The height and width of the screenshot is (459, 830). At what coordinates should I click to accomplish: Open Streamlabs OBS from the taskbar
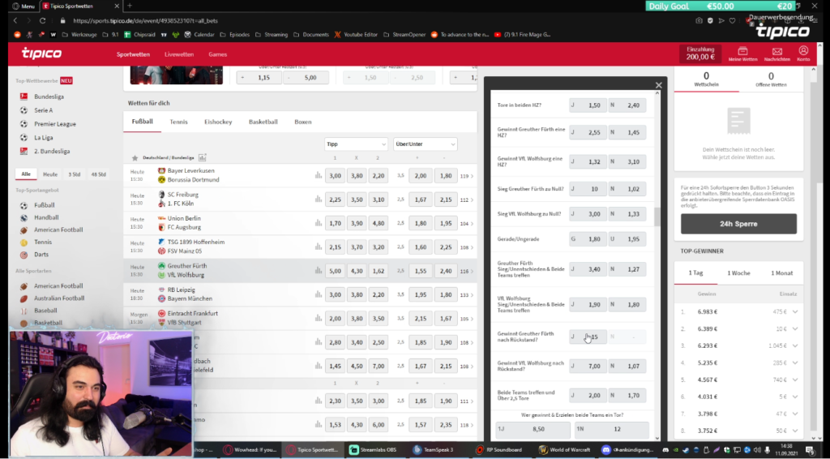pos(373,449)
